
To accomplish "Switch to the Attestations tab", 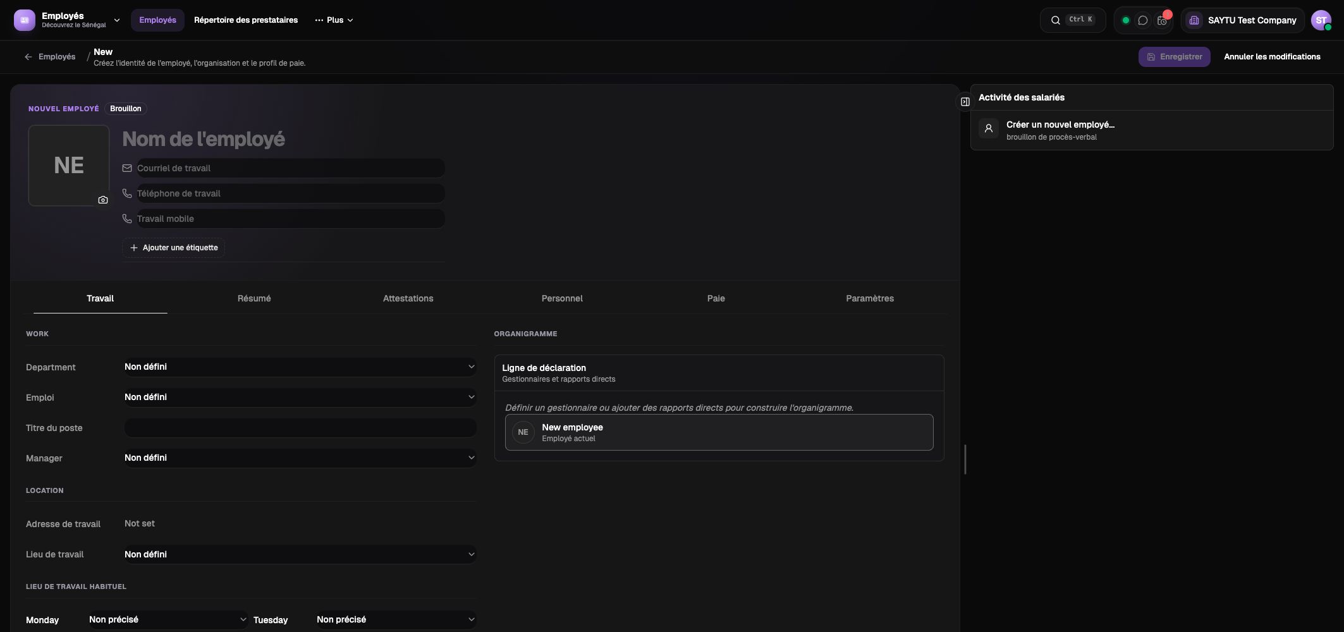I will click(408, 299).
